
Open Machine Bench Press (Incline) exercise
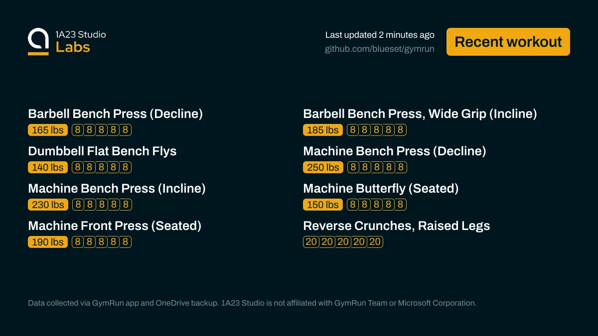click(x=117, y=189)
